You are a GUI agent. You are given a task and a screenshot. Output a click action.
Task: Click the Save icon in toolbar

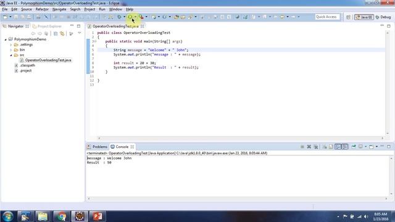click(x=16, y=17)
